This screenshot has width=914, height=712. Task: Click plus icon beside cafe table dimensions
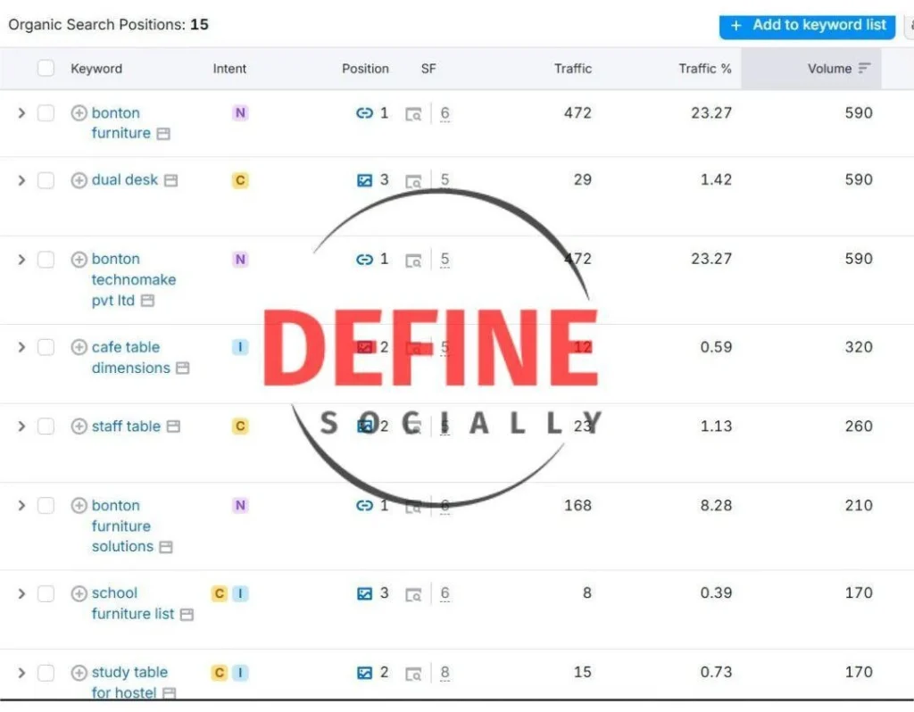coord(79,347)
